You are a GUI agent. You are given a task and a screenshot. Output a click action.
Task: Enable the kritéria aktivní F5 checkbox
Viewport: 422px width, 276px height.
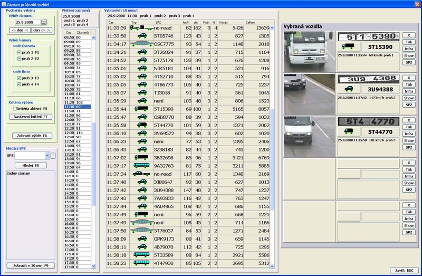point(16,108)
